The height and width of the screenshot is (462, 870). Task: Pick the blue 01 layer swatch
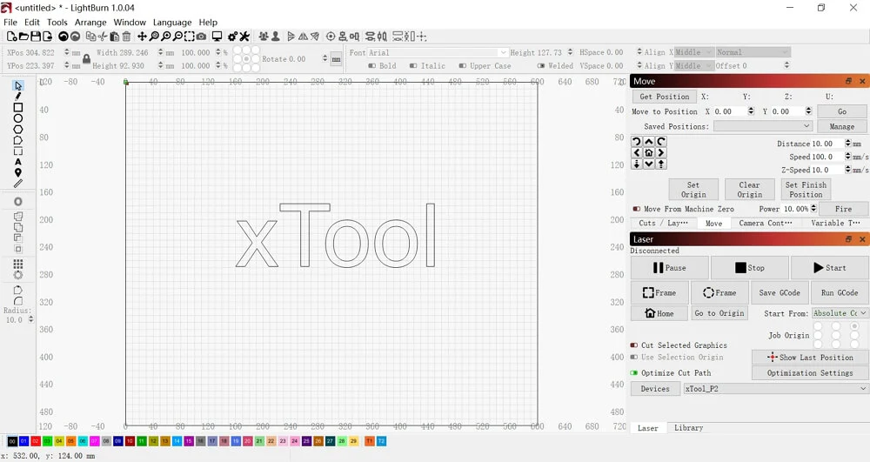tap(23, 441)
